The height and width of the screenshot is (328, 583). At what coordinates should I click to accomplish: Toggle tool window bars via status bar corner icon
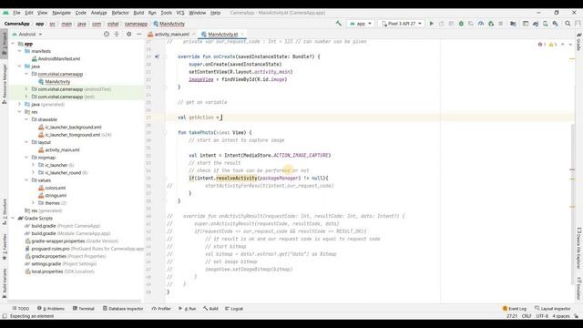4,316
